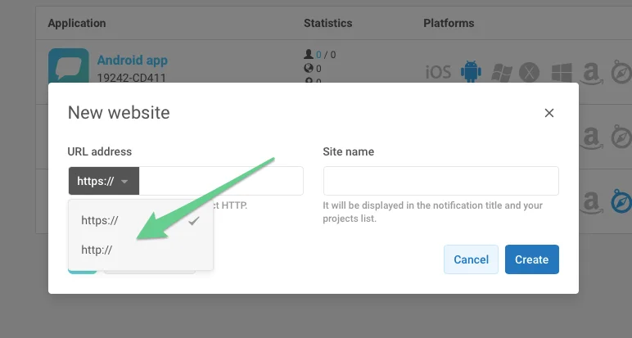This screenshot has width=632, height=338.
Task: Focus the Site name input field
Action: tap(440, 181)
